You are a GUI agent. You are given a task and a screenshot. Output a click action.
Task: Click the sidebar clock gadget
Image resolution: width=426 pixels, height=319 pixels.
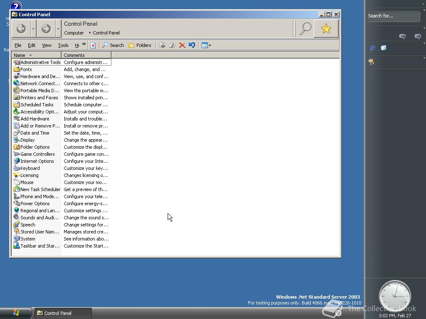pyautogui.click(x=395, y=296)
